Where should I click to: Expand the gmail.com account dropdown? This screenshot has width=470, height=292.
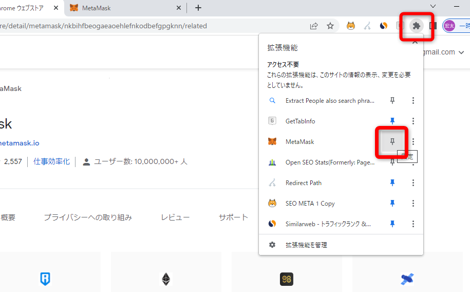point(461,52)
